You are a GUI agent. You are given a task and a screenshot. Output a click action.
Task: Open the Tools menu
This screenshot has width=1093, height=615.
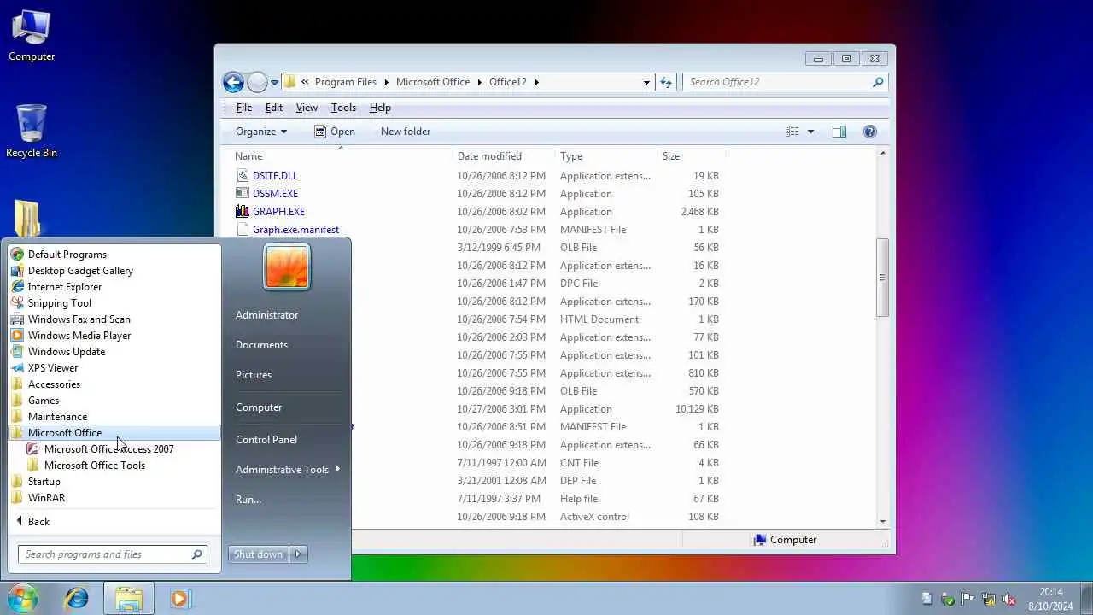[x=343, y=108]
